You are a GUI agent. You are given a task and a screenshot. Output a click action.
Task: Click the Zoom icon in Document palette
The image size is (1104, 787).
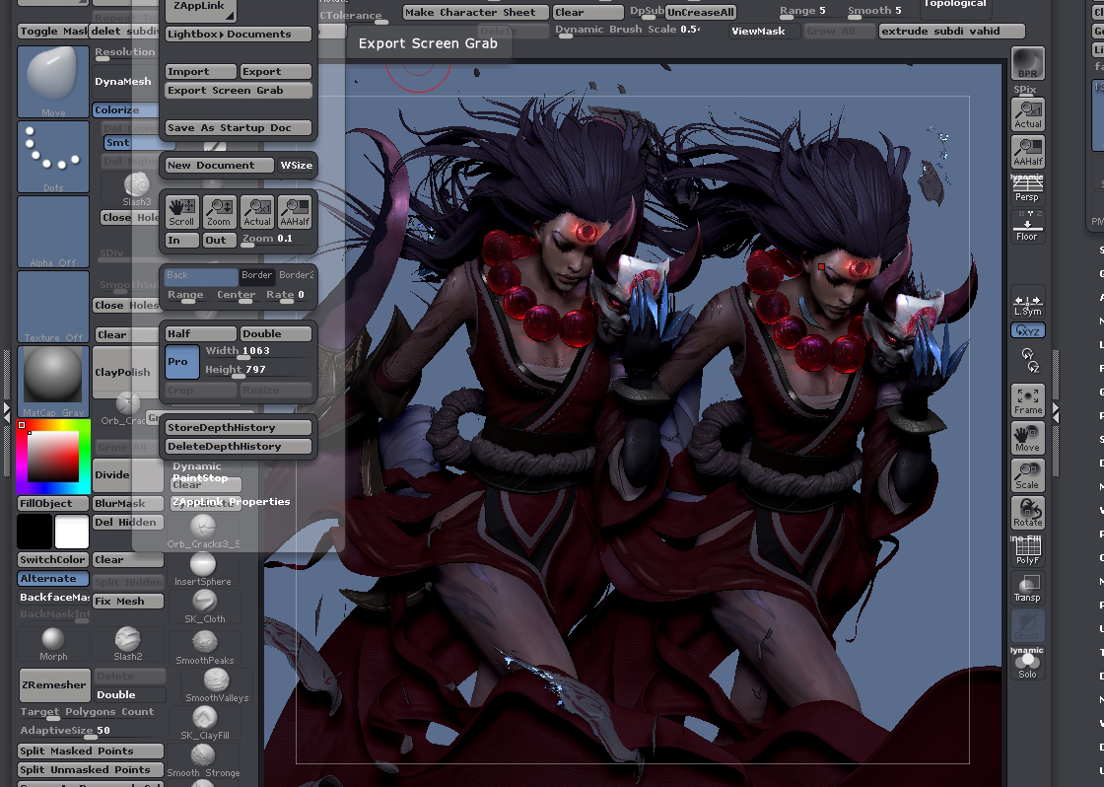click(219, 212)
